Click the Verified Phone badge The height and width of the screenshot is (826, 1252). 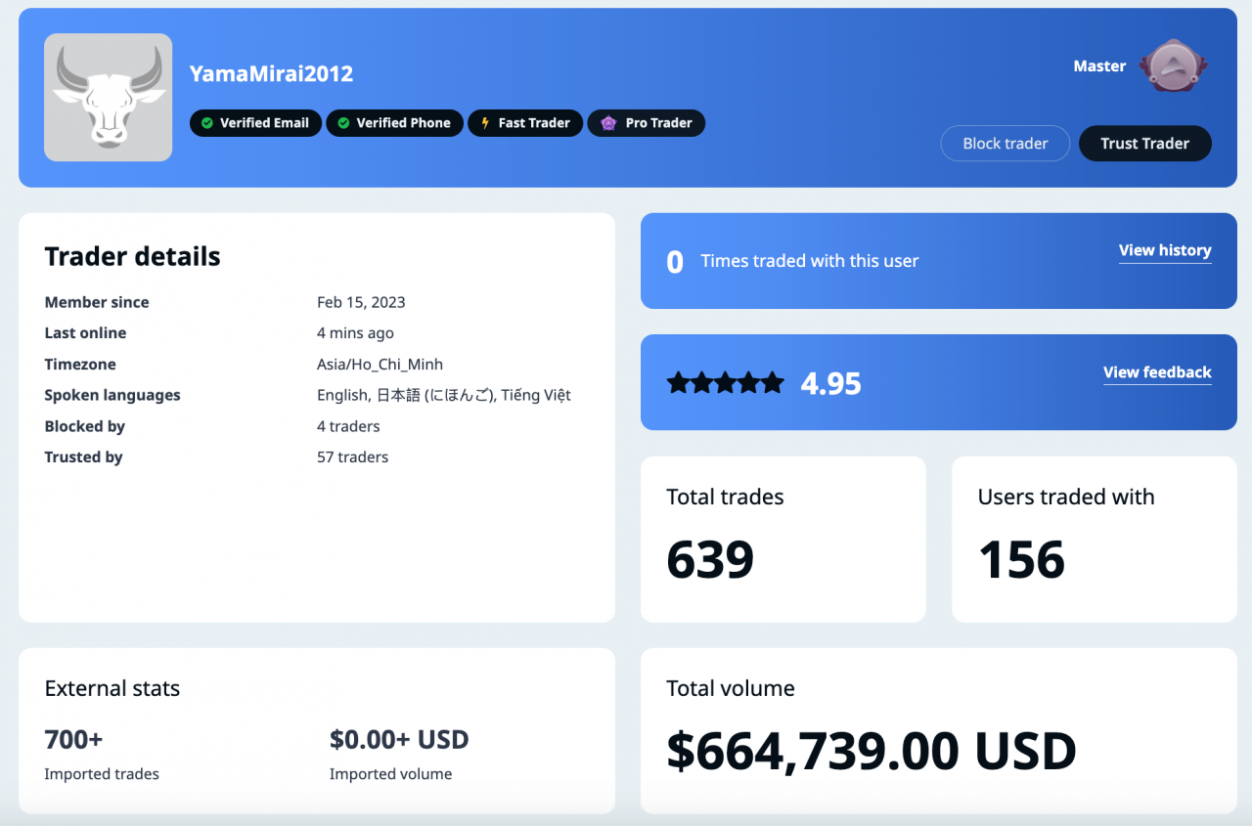394,122
